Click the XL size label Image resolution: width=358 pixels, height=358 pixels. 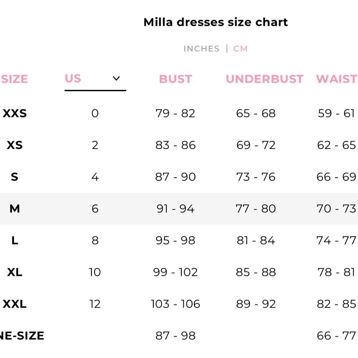point(15,272)
